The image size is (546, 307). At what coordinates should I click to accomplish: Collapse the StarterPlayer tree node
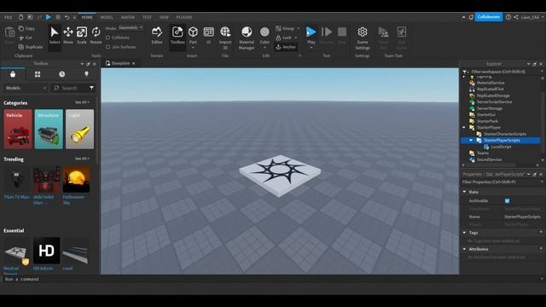pyautogui.click(x=464, y=127)
